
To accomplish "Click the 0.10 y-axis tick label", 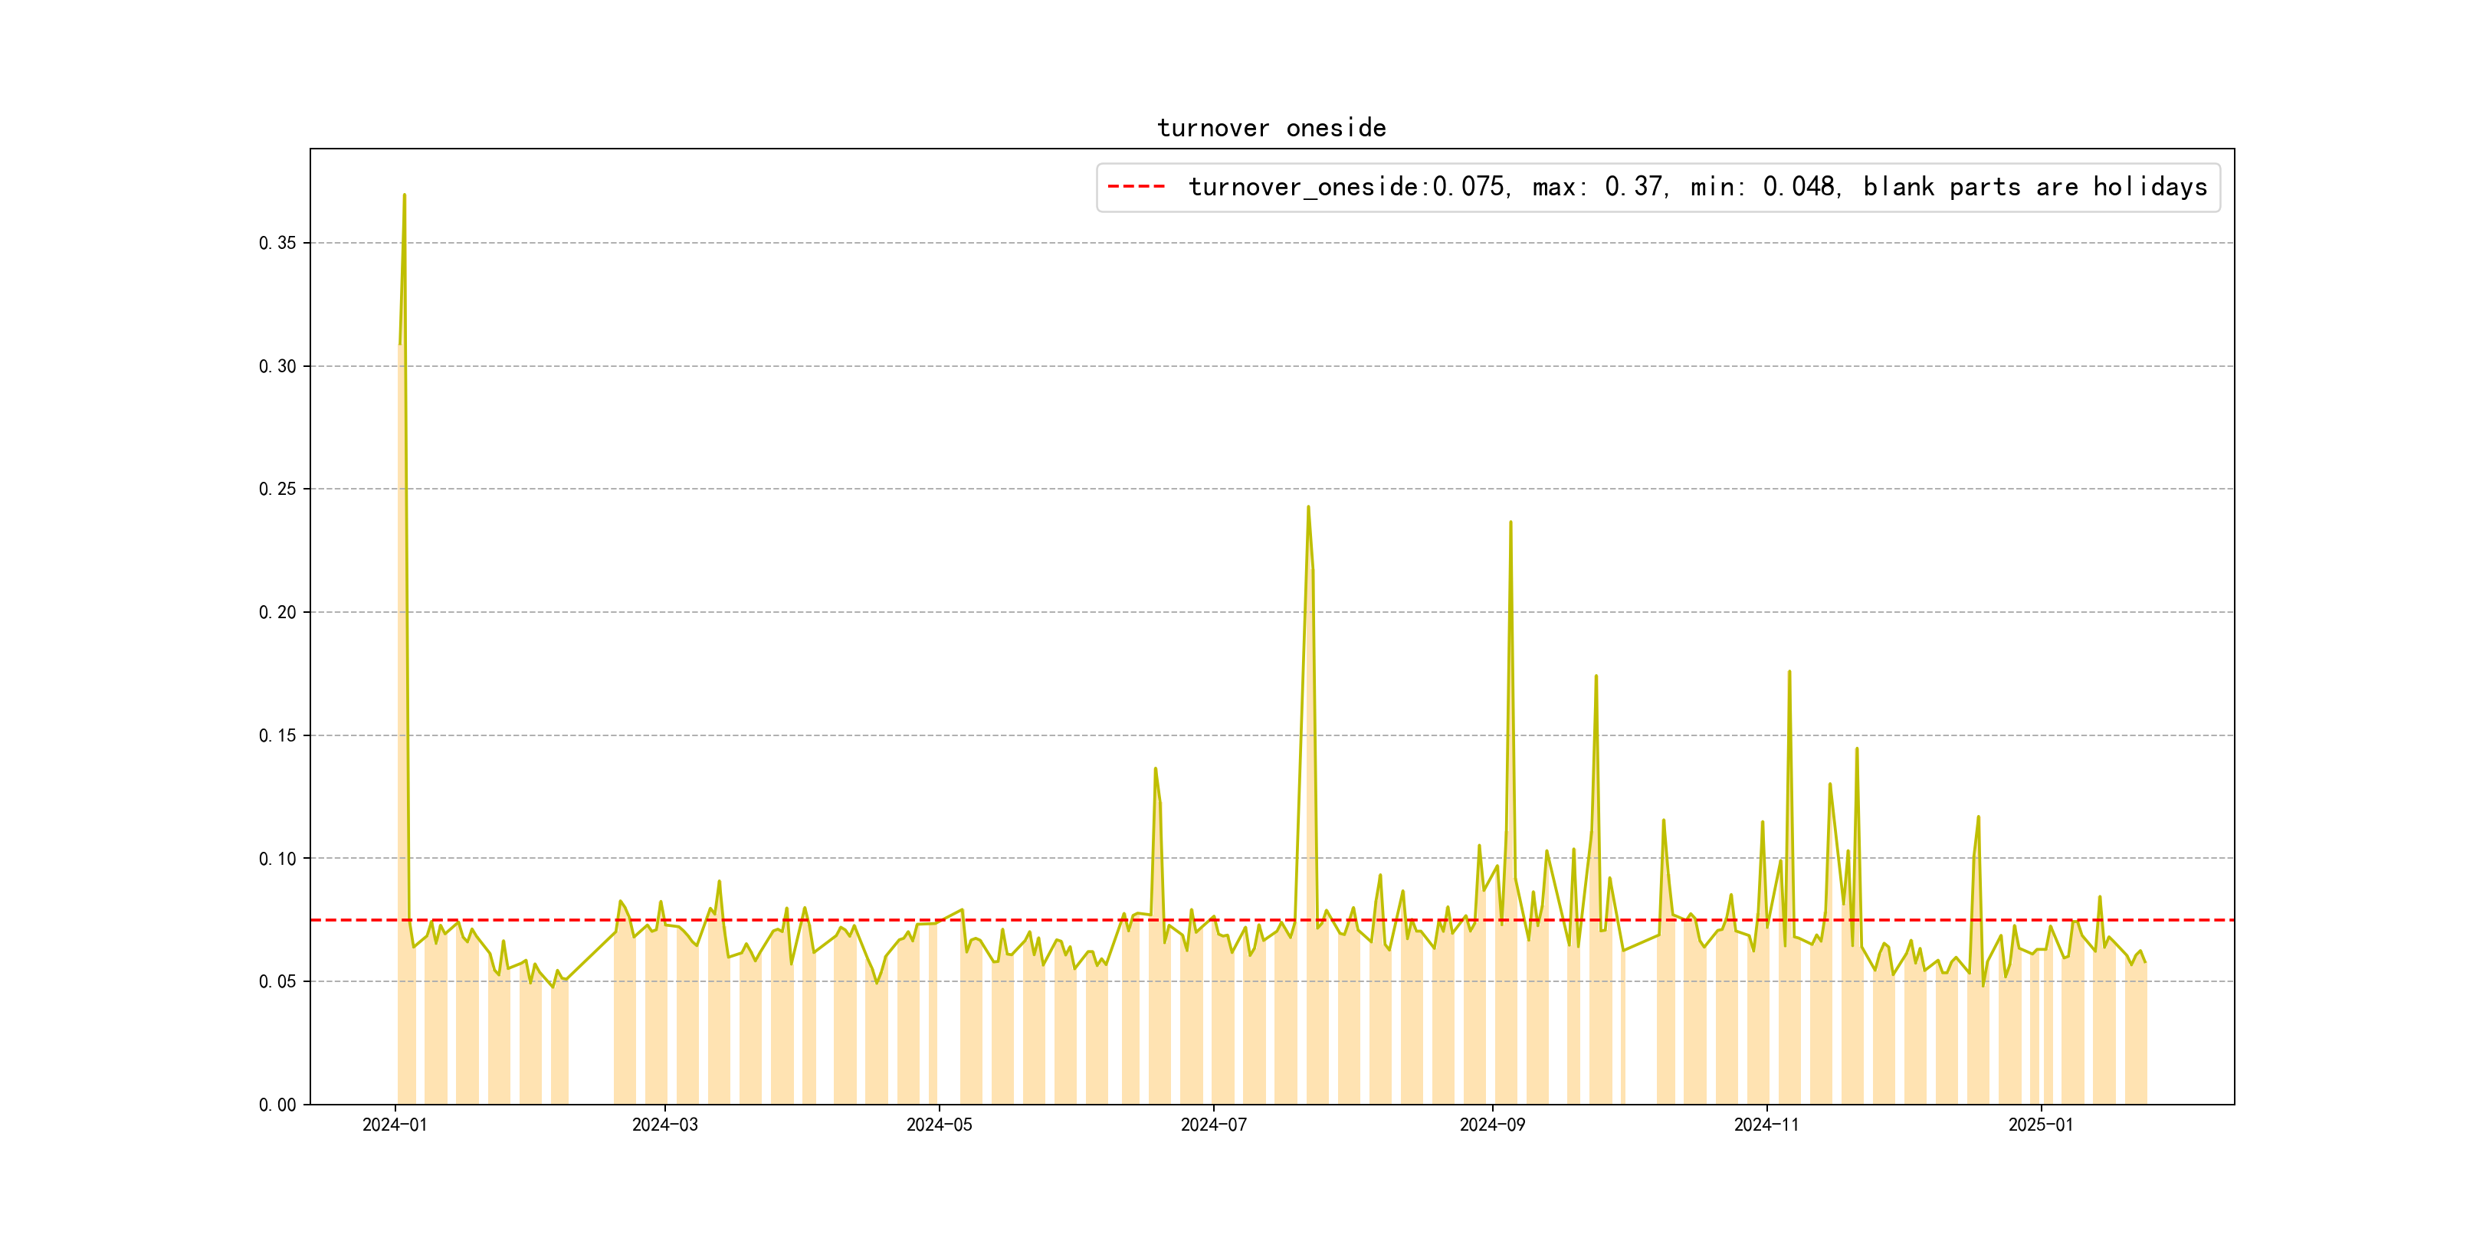I will (x=277, y=859).
